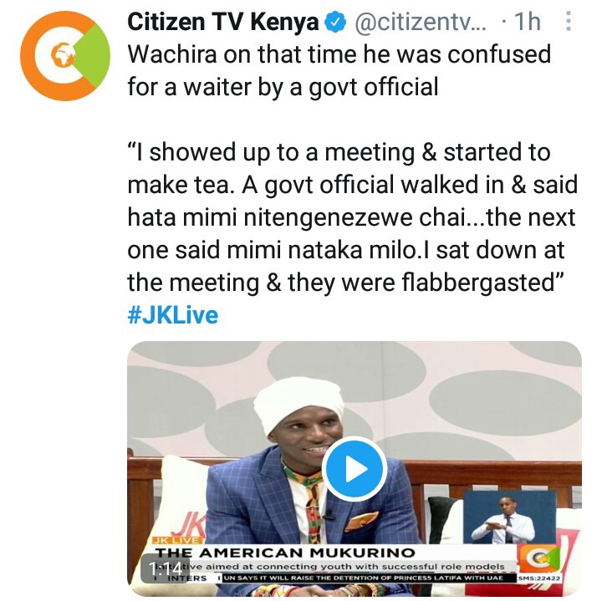This screenshot has height=601, width=602.
Task: Click the SMS:22422 label
Action: pos(539,578)
